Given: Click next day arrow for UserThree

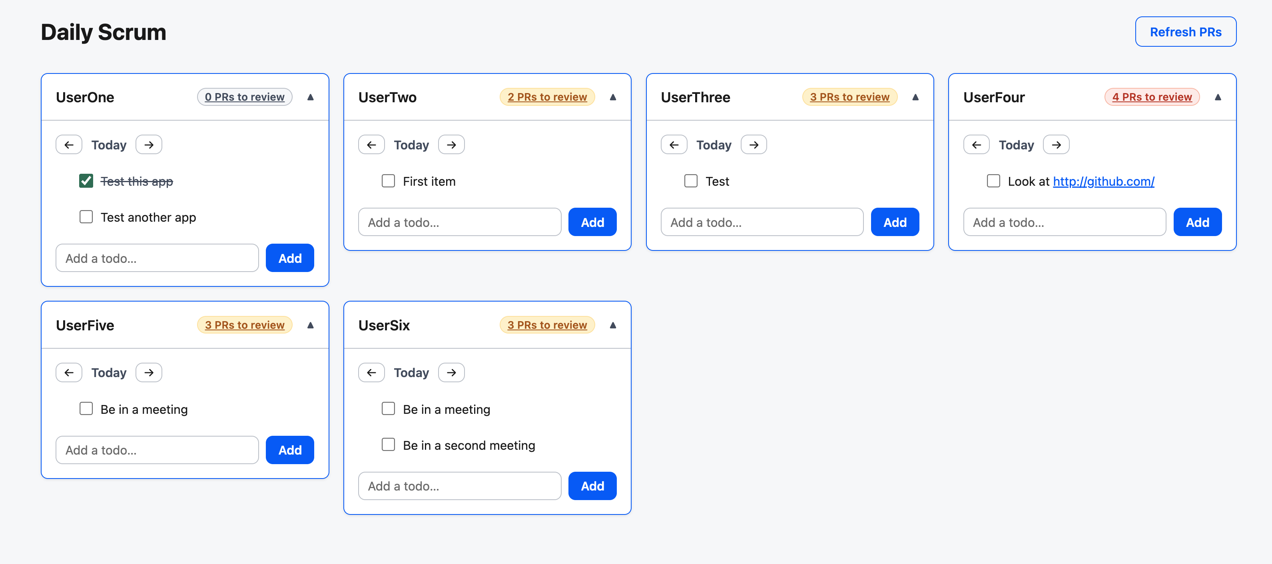Looking at the screenshot, I should pos(754,145).
